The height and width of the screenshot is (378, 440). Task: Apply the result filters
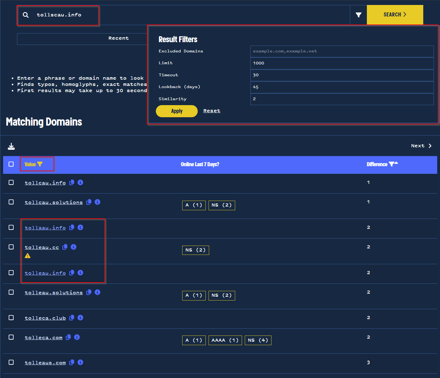(177, 111)
